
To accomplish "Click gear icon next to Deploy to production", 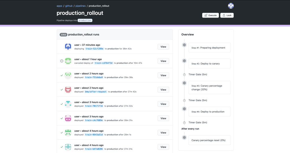I will click(184, 109).
